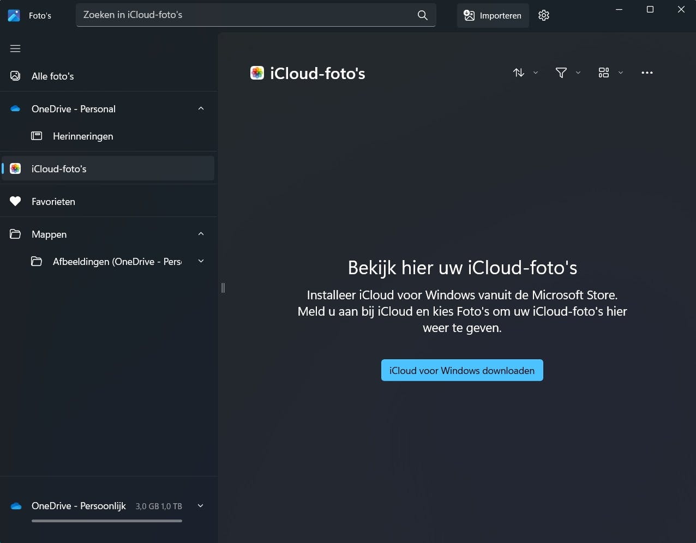
Task: Click the Zoeken in iCloud-foto's search field
Action: (x=245, y=15)
